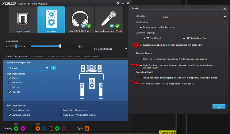Screen dimensions: 230x134
Task: Select the ASUS CERBERUS V2 headphones tile
Action: [80, 20]
